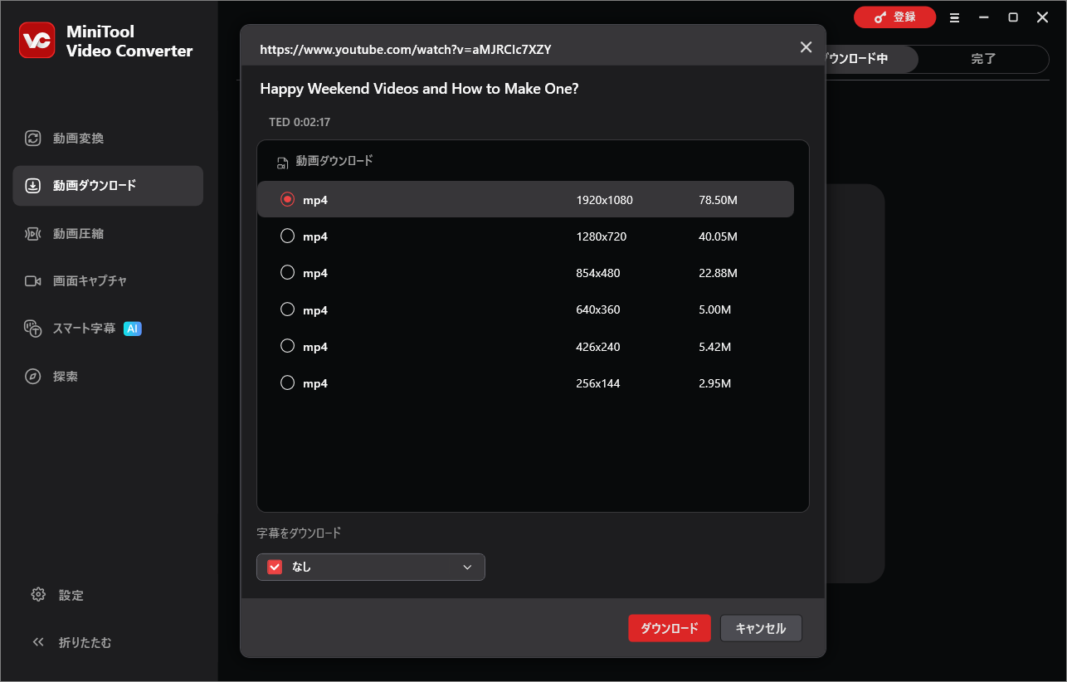Switch to the 完了 (Completed) tab
The height and width of the screenshot is (682, 1067).
983,59
